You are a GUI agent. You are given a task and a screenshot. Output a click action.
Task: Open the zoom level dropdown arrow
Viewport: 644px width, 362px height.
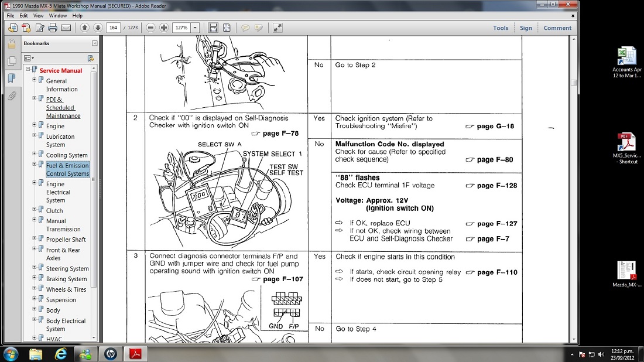tap(195, 28)
